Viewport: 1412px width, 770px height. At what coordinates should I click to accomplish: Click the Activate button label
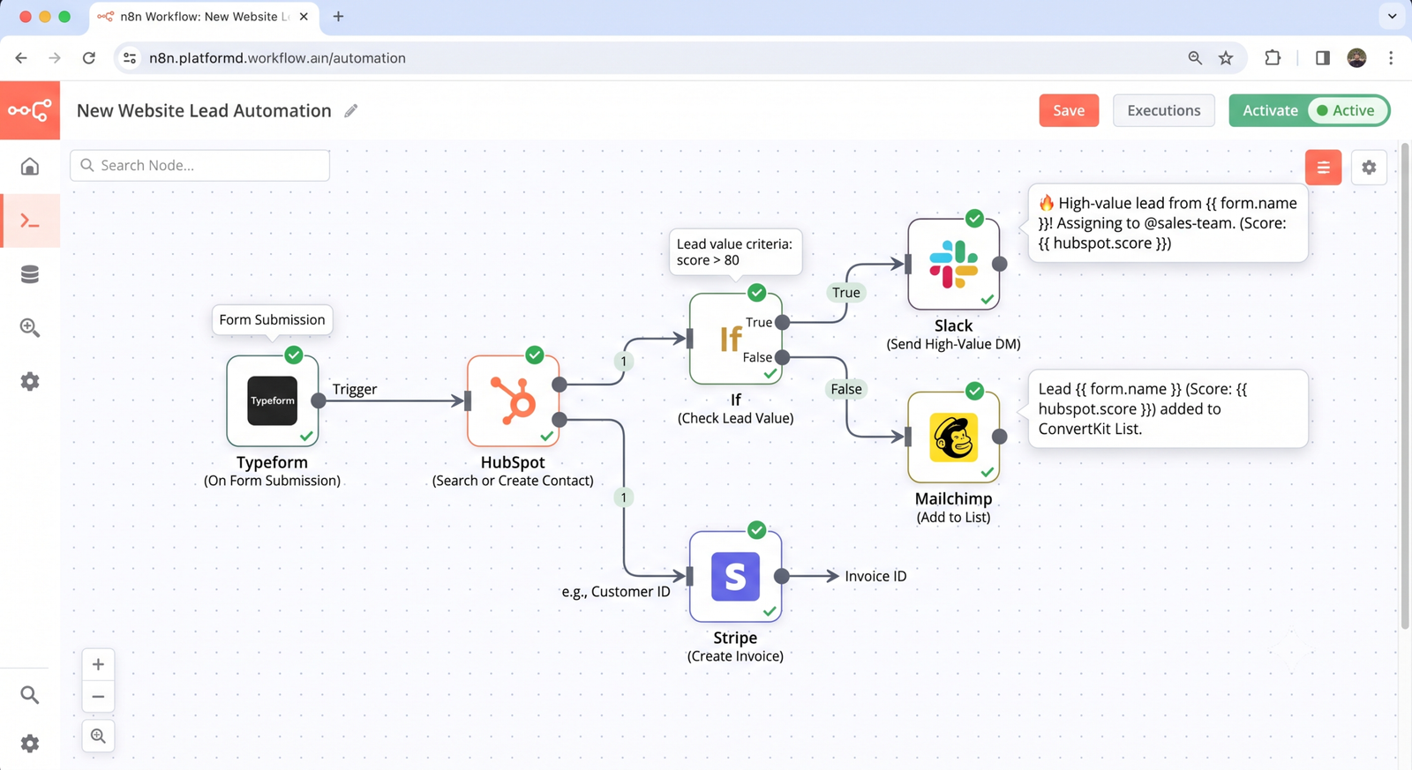click(x=1270, y=110)
